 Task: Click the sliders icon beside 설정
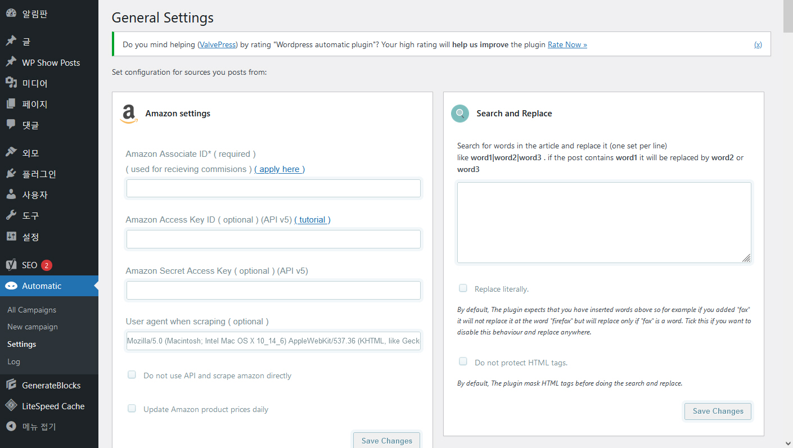point(11,237)
